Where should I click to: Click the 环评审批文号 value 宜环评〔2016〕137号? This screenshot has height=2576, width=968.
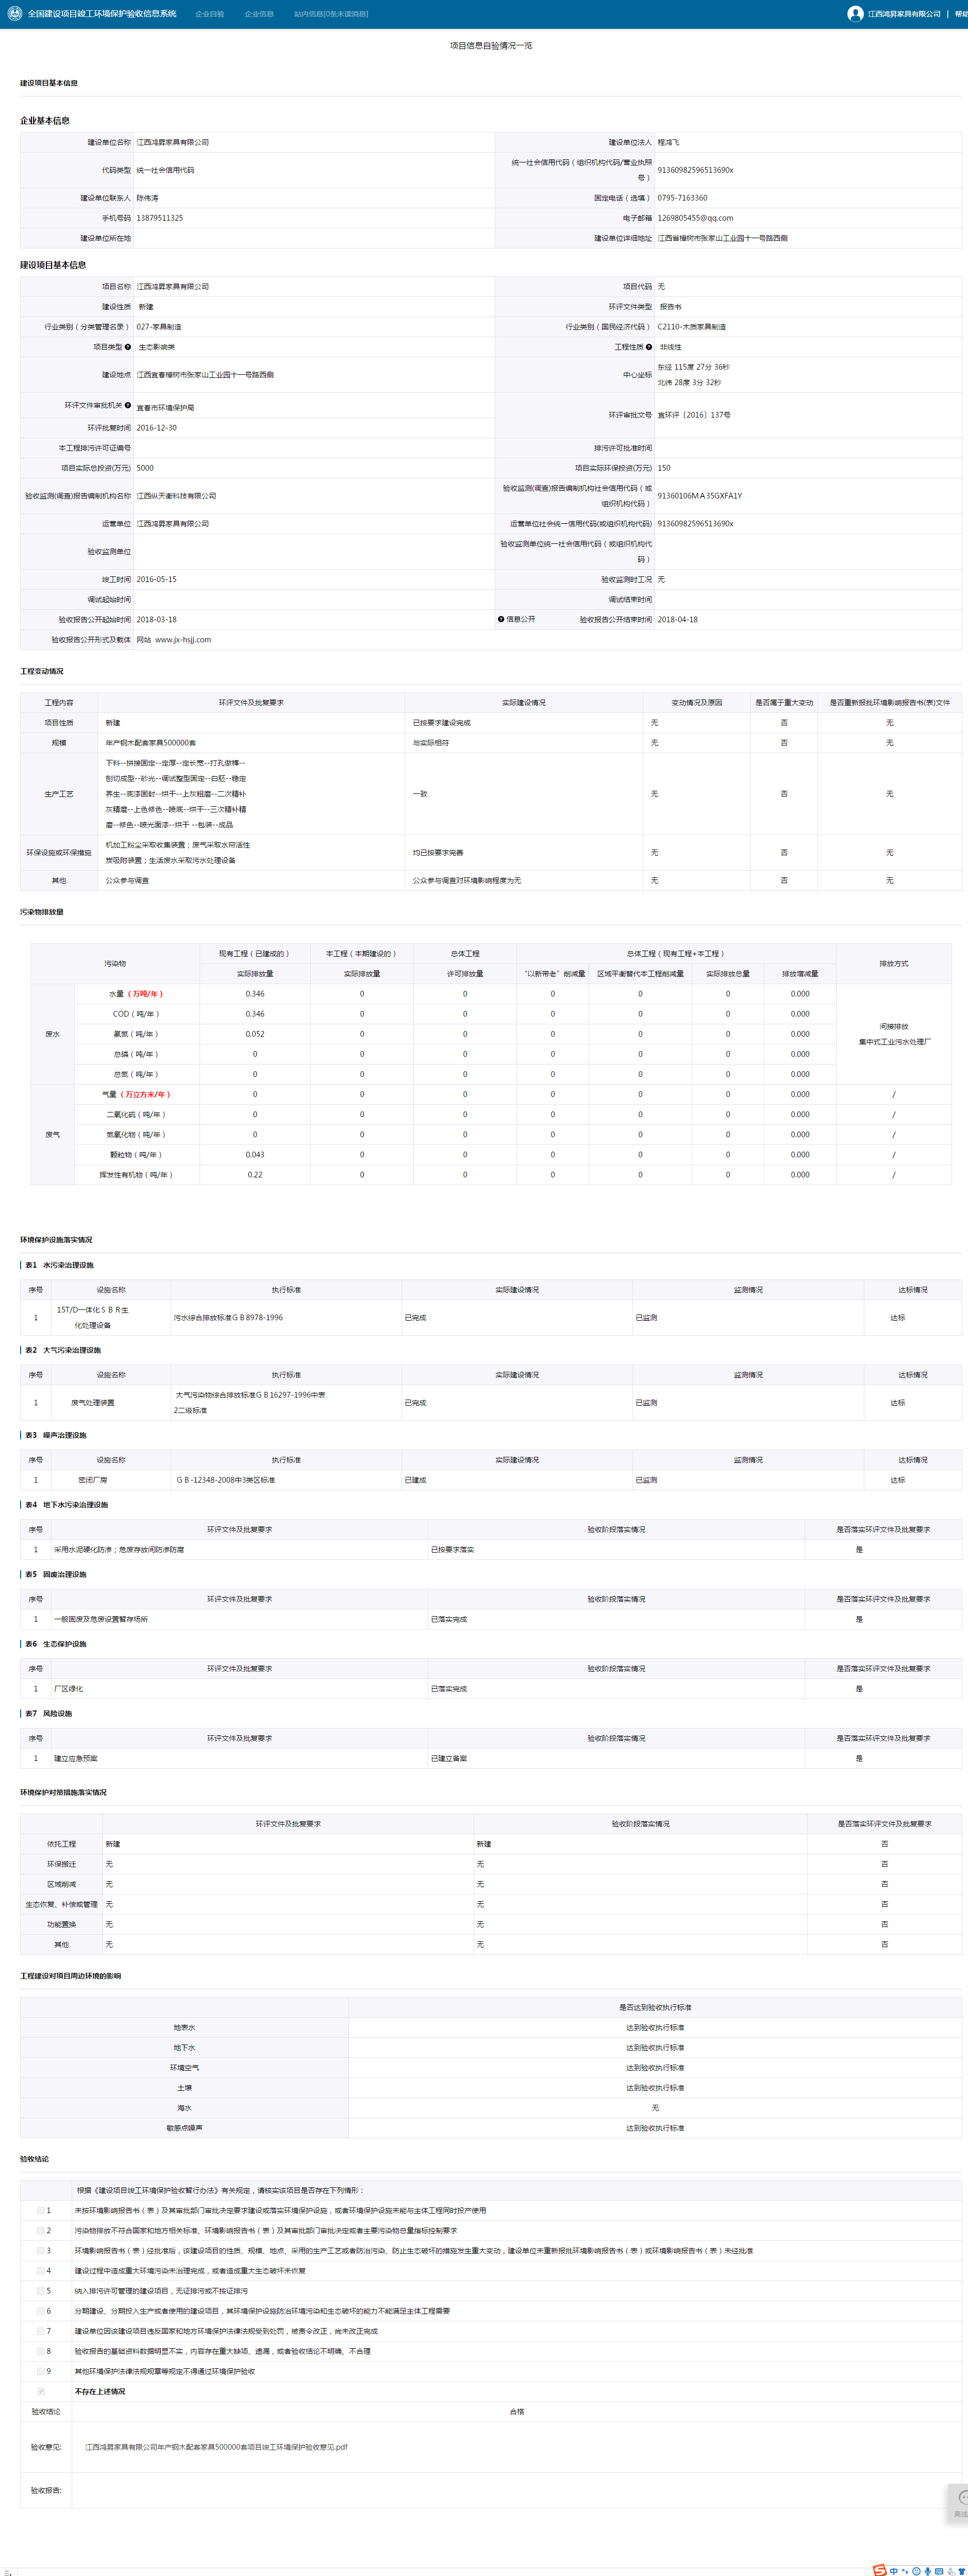click(694, 415)
